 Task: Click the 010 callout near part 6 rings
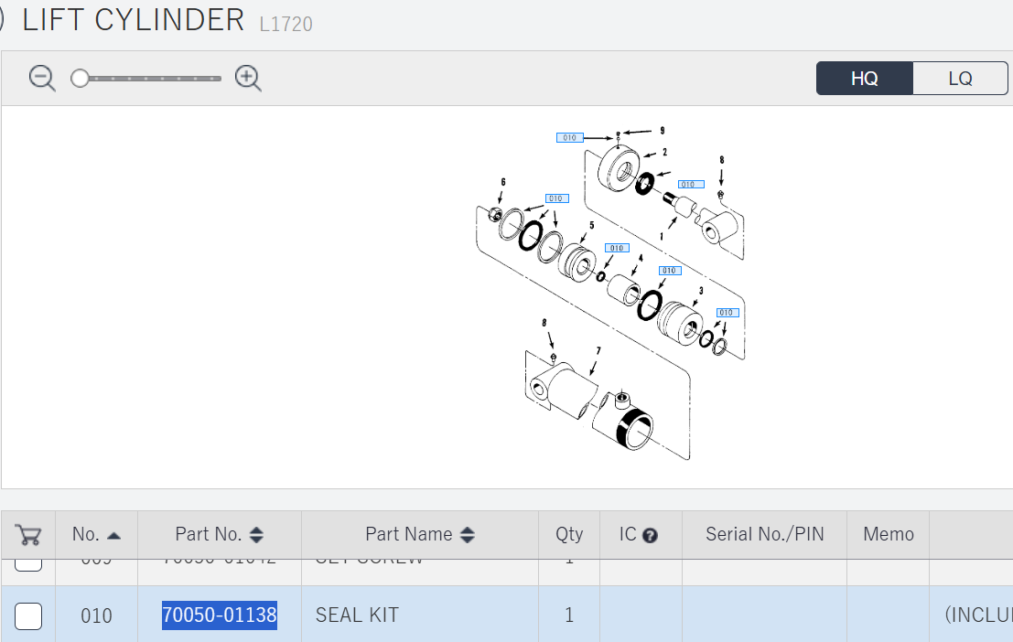pos(556,198)
